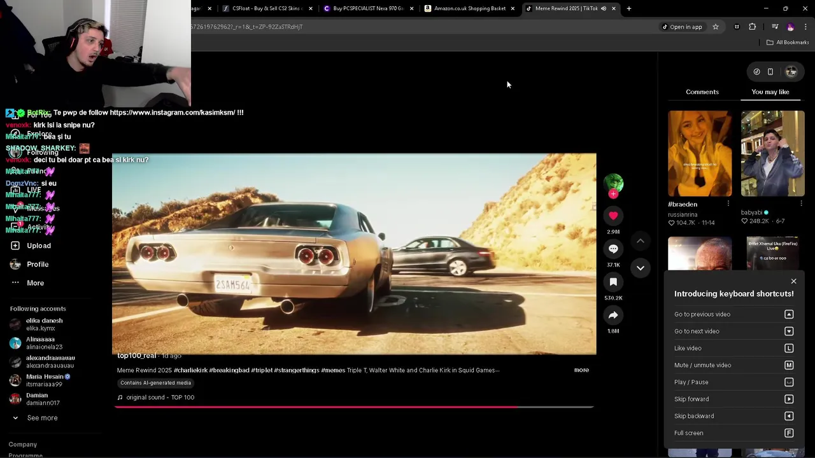Expand the description with more

(581, 370)
